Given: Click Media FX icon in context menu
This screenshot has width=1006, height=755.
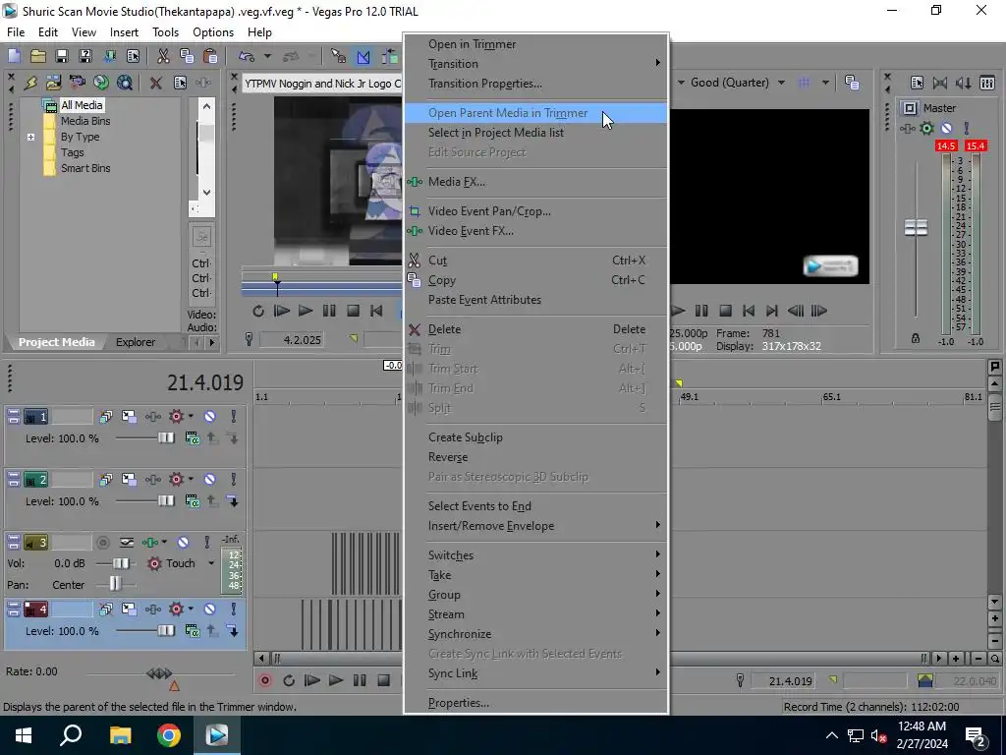Looking at the screenshot, I should pyautogui.click(x=416, y=182).
